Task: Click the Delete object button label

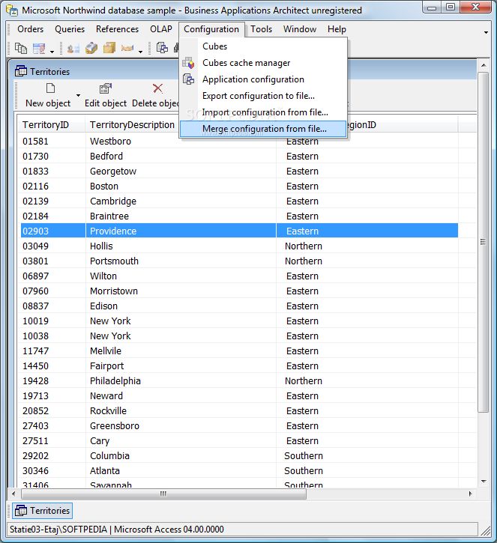Action: 156,103
